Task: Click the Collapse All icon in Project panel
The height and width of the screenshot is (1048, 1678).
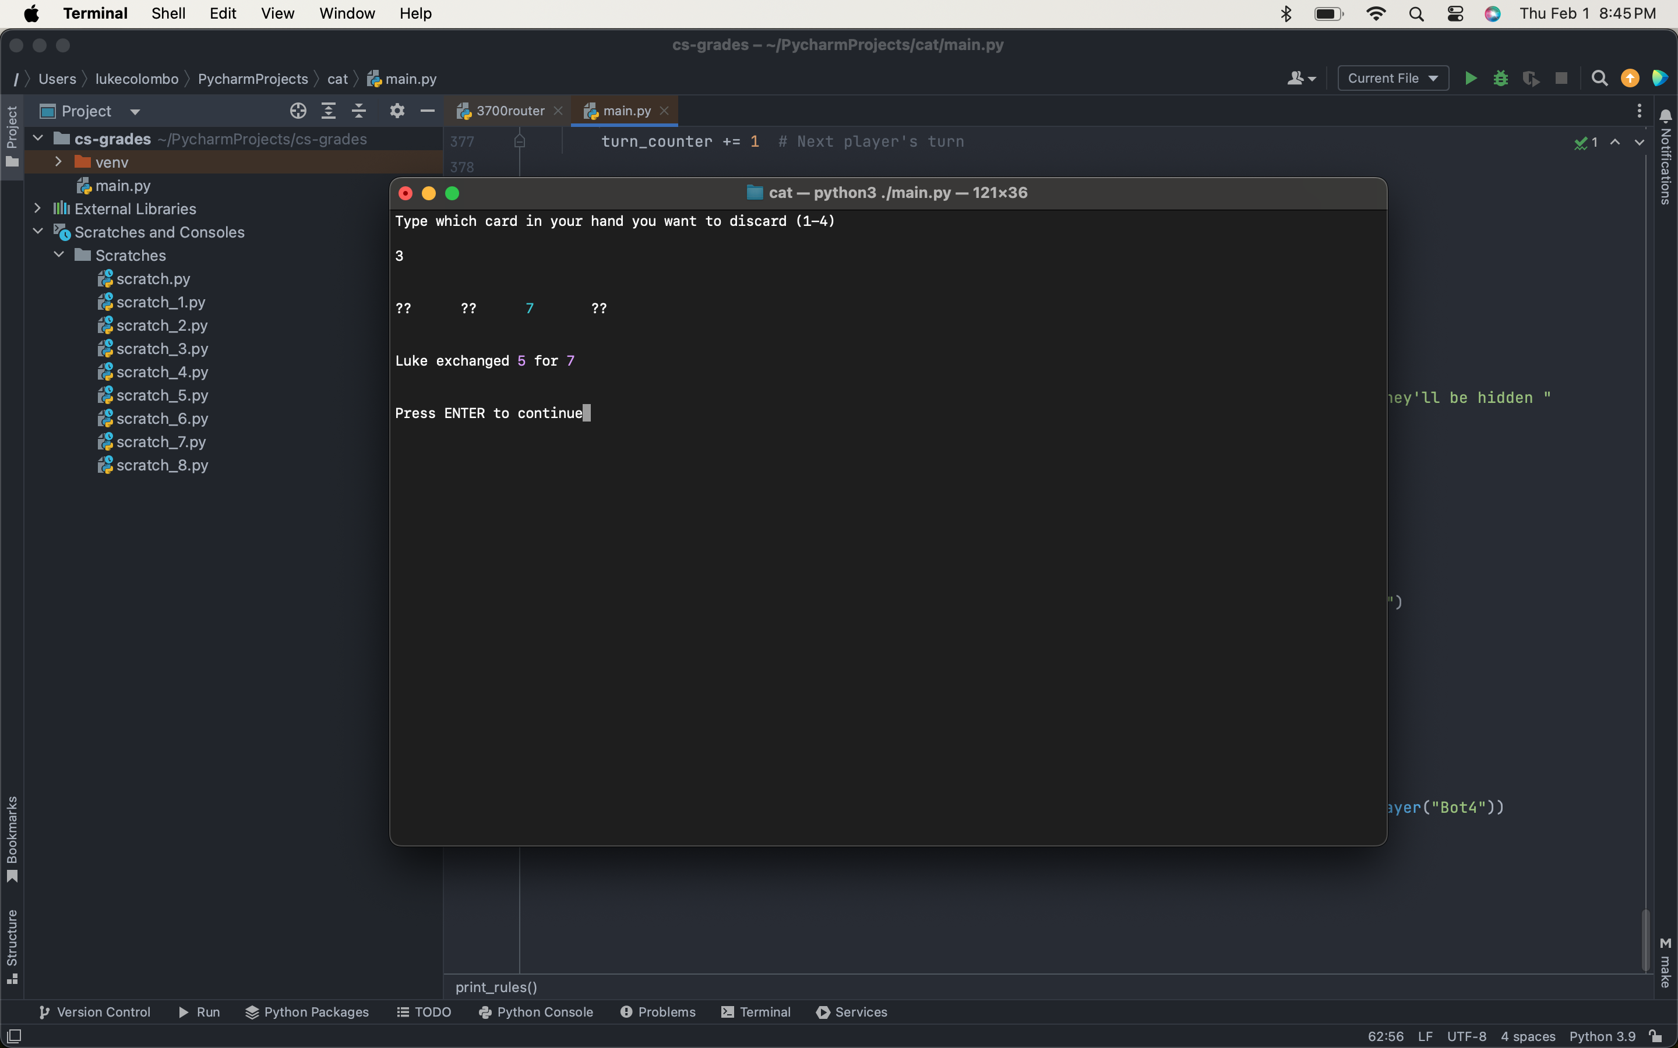Action: [358, 111]
